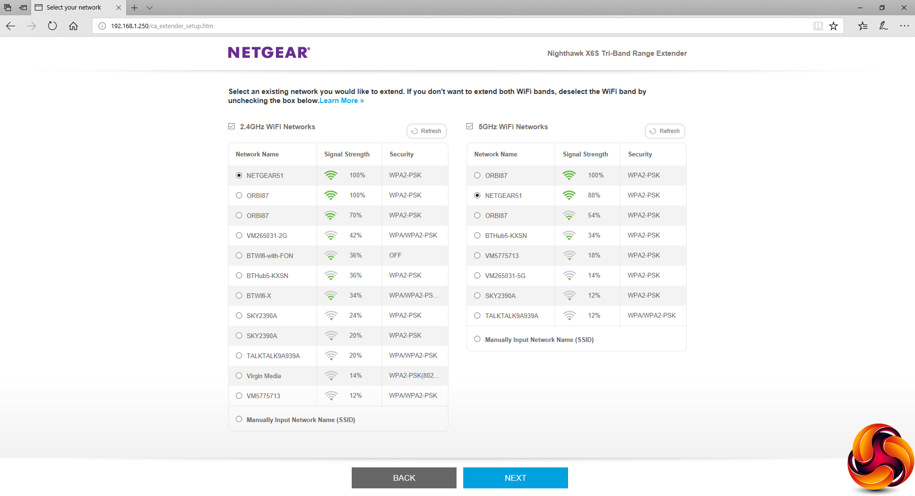Choose the BTWifi-X network
The width and height of the screenshot is (915, 496).
239,296
